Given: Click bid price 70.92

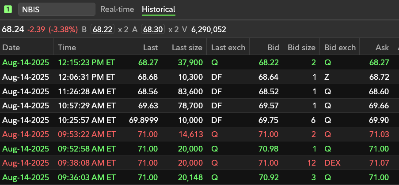Looking at the screenshot, I should (x=269, y=177).
